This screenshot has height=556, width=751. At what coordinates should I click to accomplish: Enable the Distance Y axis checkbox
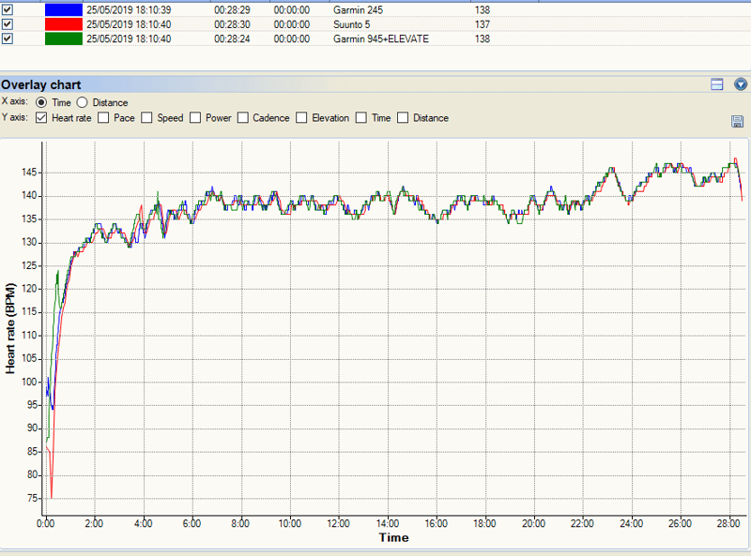coord(404,118)
